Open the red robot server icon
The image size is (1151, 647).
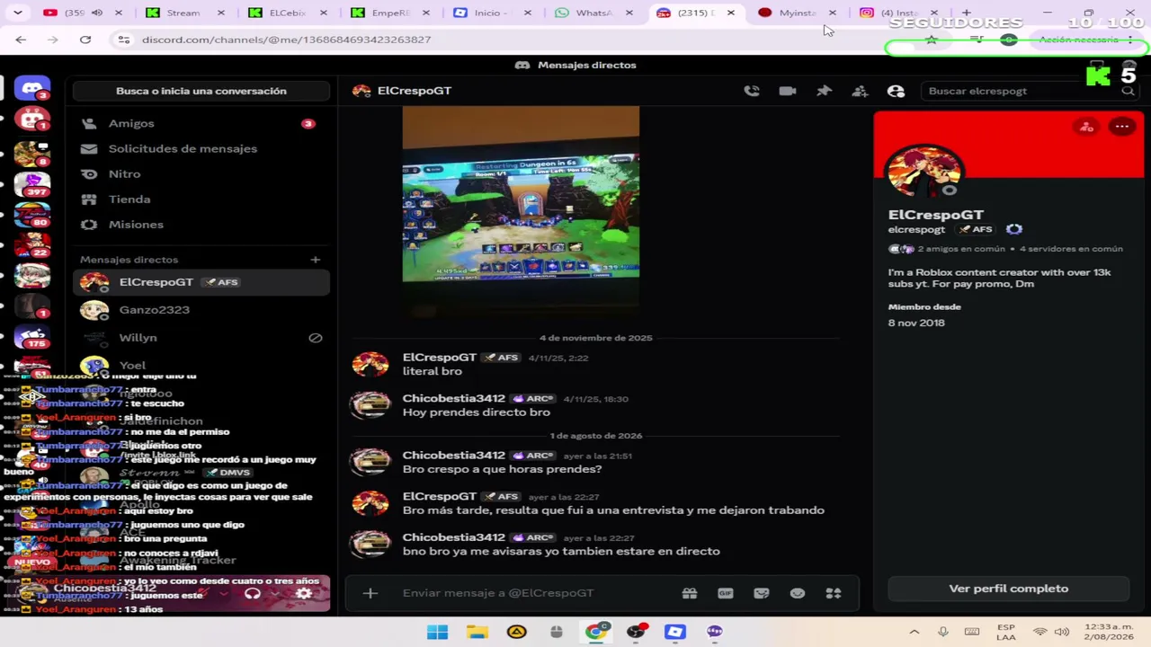tap(32, 119)
